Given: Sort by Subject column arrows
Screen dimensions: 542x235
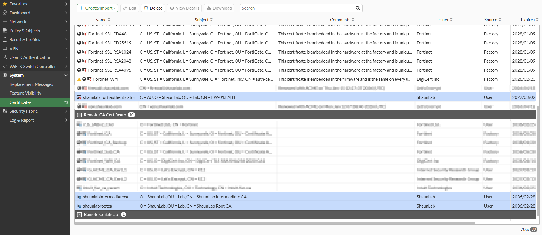Looking at the screenshot, I should coord(211,20).
